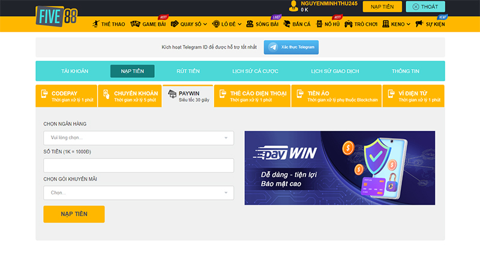This screenshot has height=258, width=480.
Task: Click the user avatar icon
Action: click(293, 6)
